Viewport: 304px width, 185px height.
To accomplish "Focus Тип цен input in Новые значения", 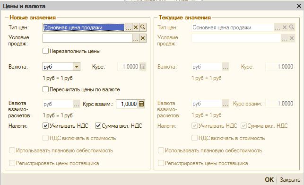I will 84,27.
